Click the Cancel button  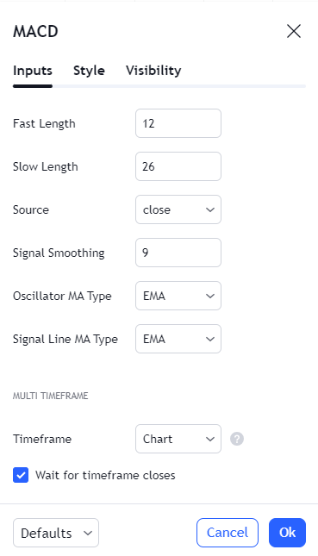point(228,533)
